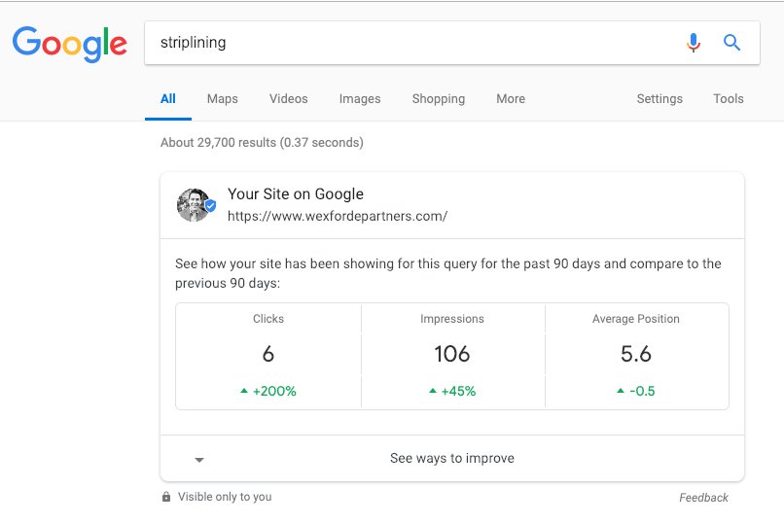The width and height of the screenshot is (784, 524).
Task: Click the search field containing striplining
Action: (452, 43)
